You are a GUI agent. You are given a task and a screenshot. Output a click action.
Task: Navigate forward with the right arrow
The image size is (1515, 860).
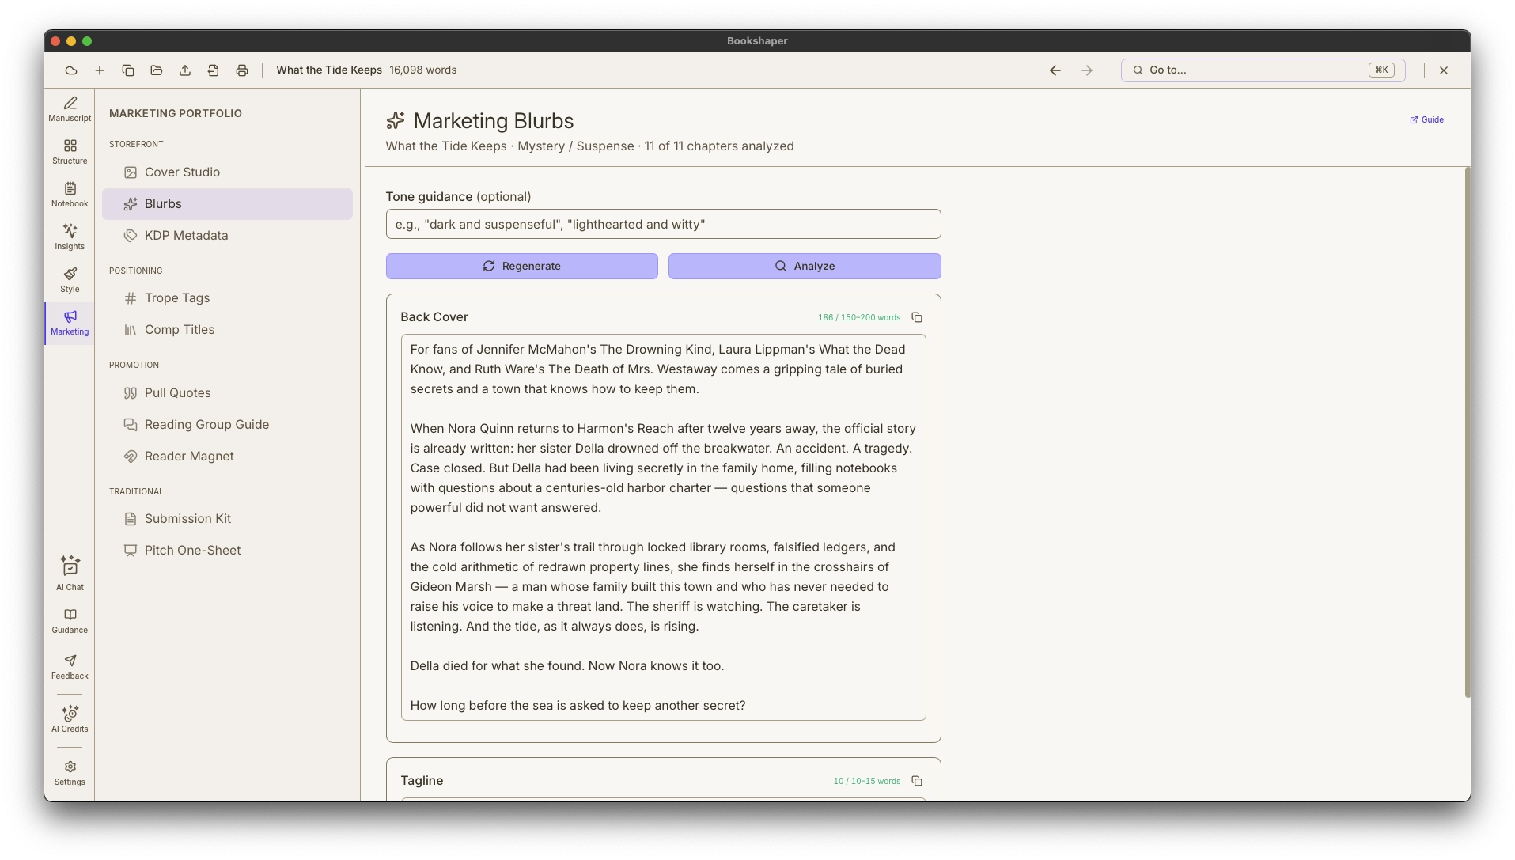(1087, 70)
